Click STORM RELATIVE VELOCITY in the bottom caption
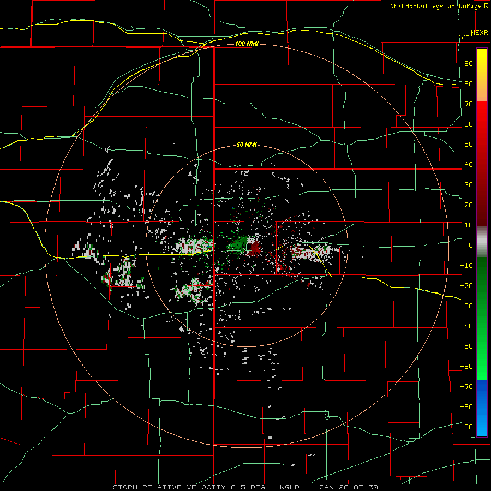This screenshot has height=491, width=491. (169, 487)
